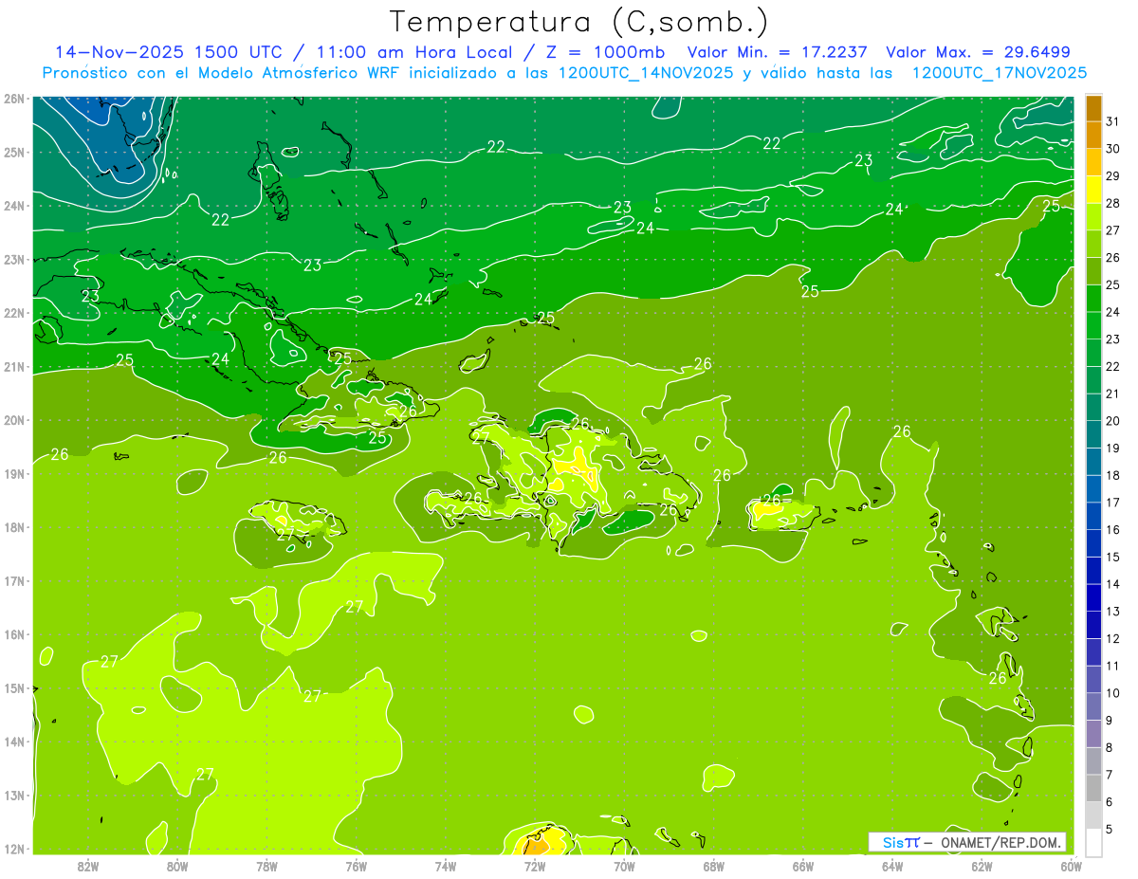Click the latitude axis label 16N
1138x879 pixels.
tap(13, 634)
